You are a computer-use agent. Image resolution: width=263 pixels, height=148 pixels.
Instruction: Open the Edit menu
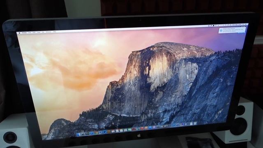pos(34,32)
